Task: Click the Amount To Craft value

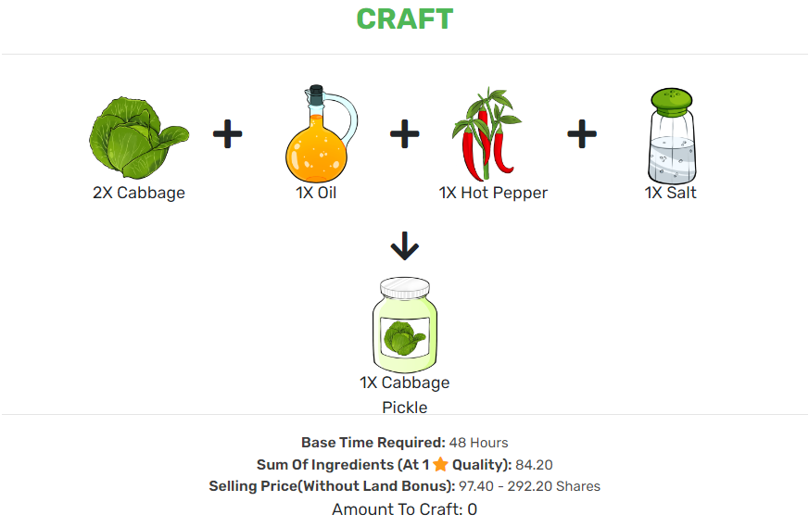Action: pyautogui.click(x=472, y=509)
